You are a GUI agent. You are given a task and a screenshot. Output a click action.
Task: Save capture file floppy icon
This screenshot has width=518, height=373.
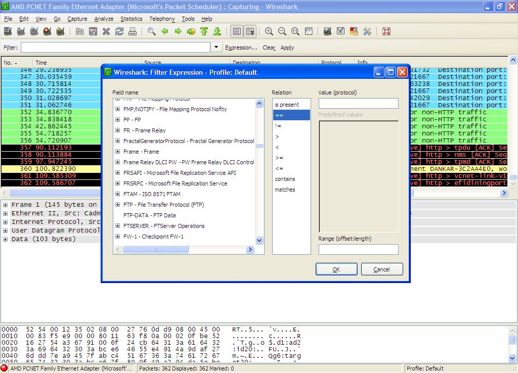point(93,31)
